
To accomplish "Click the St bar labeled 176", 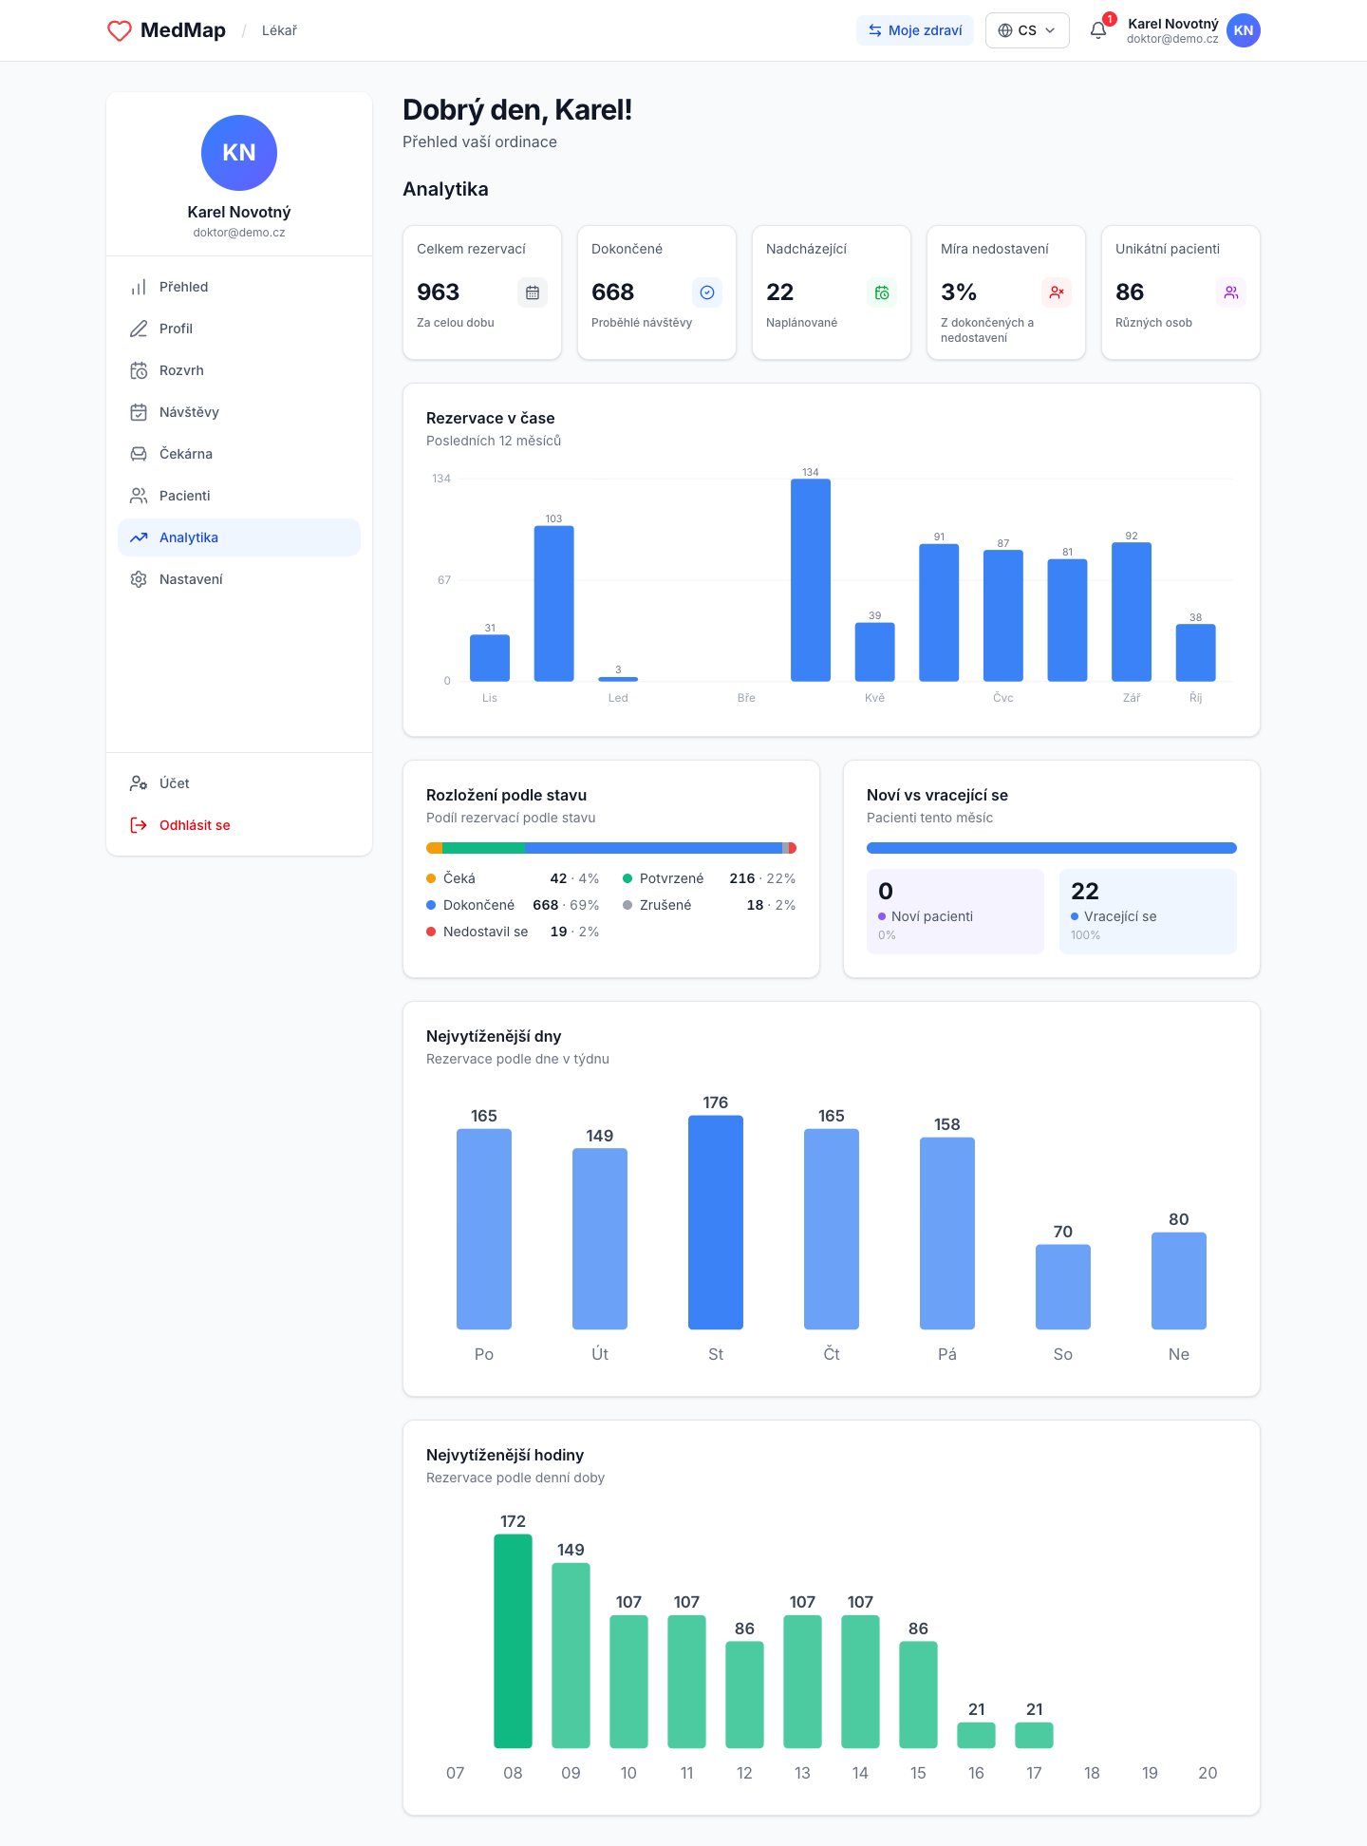I will pos(716,1222).
